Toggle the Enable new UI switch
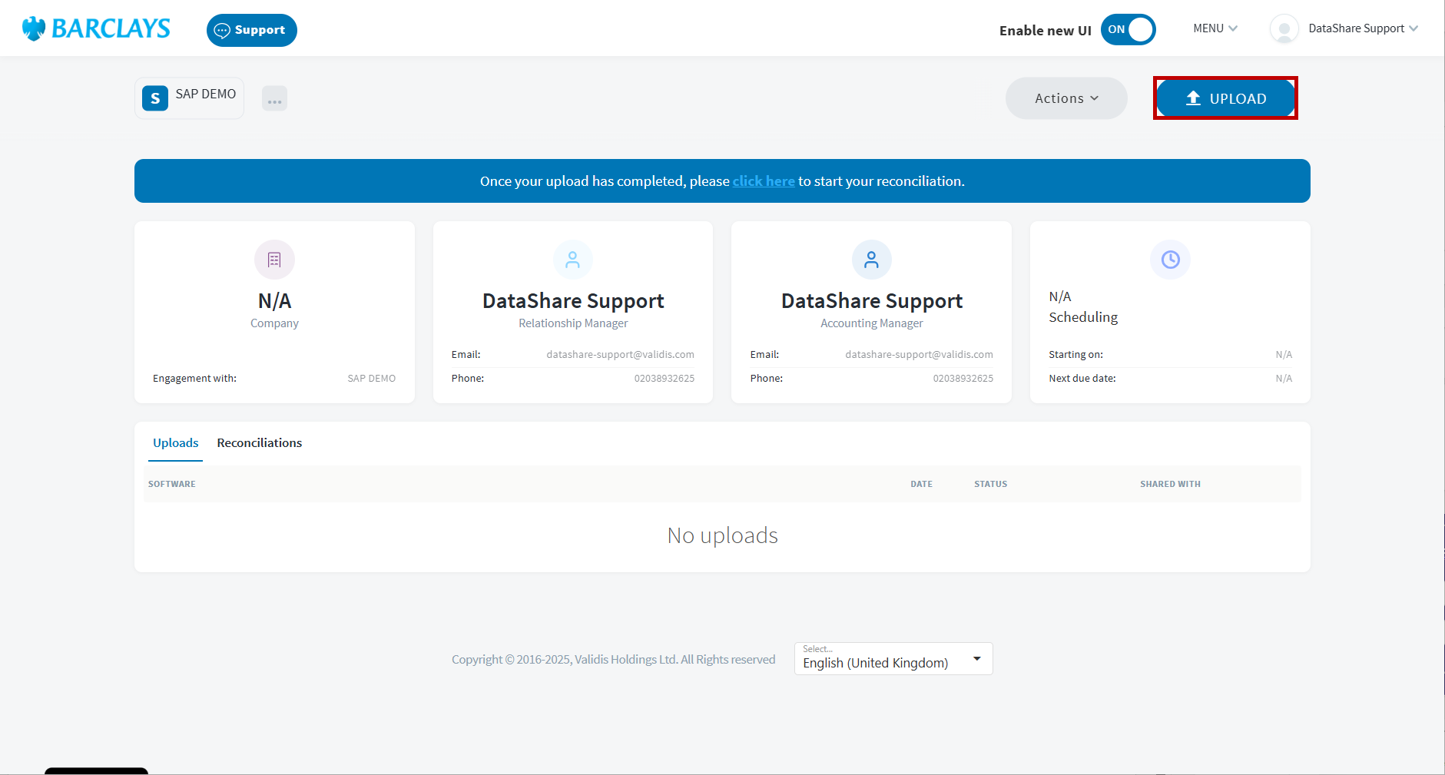 1127,30
